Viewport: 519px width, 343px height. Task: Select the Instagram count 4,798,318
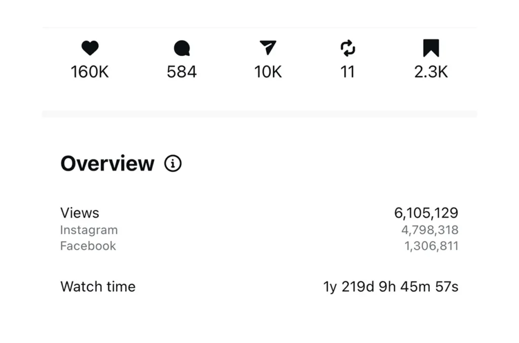[x=430, y=230]
